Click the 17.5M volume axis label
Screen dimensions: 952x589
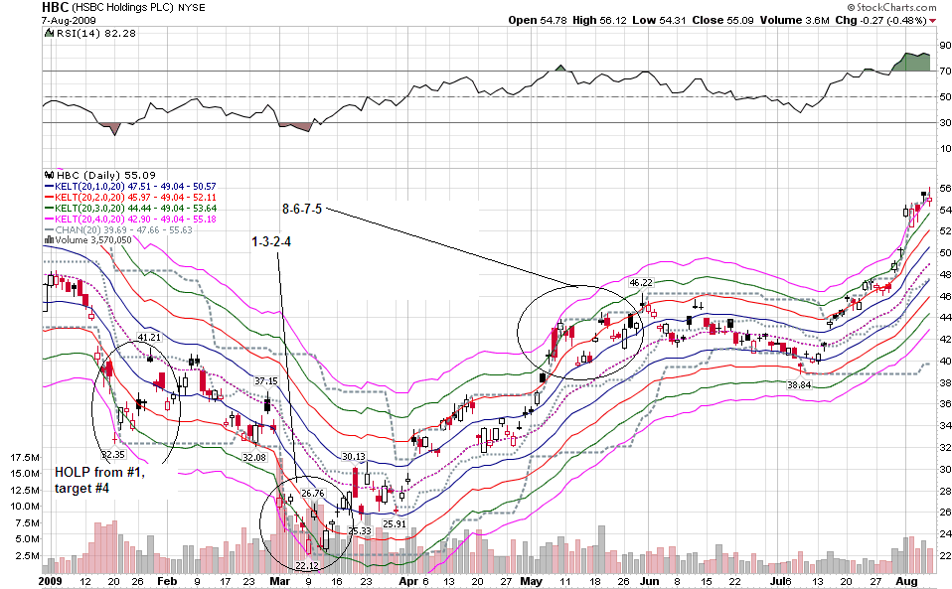(x=25, y=457)
